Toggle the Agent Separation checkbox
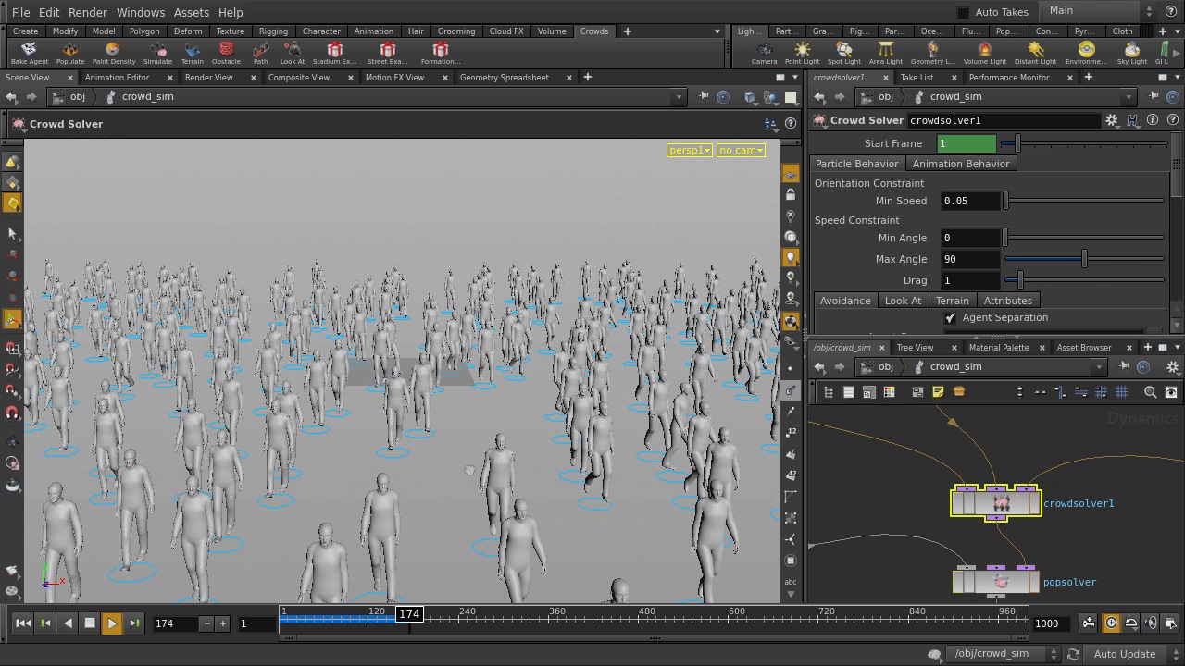 point(951,318)
